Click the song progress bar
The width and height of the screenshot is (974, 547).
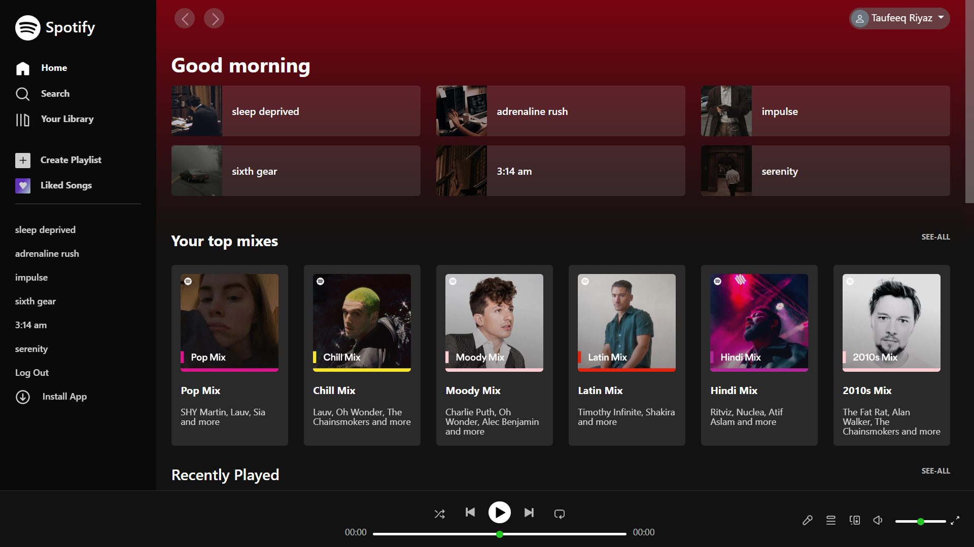[500, 534]
